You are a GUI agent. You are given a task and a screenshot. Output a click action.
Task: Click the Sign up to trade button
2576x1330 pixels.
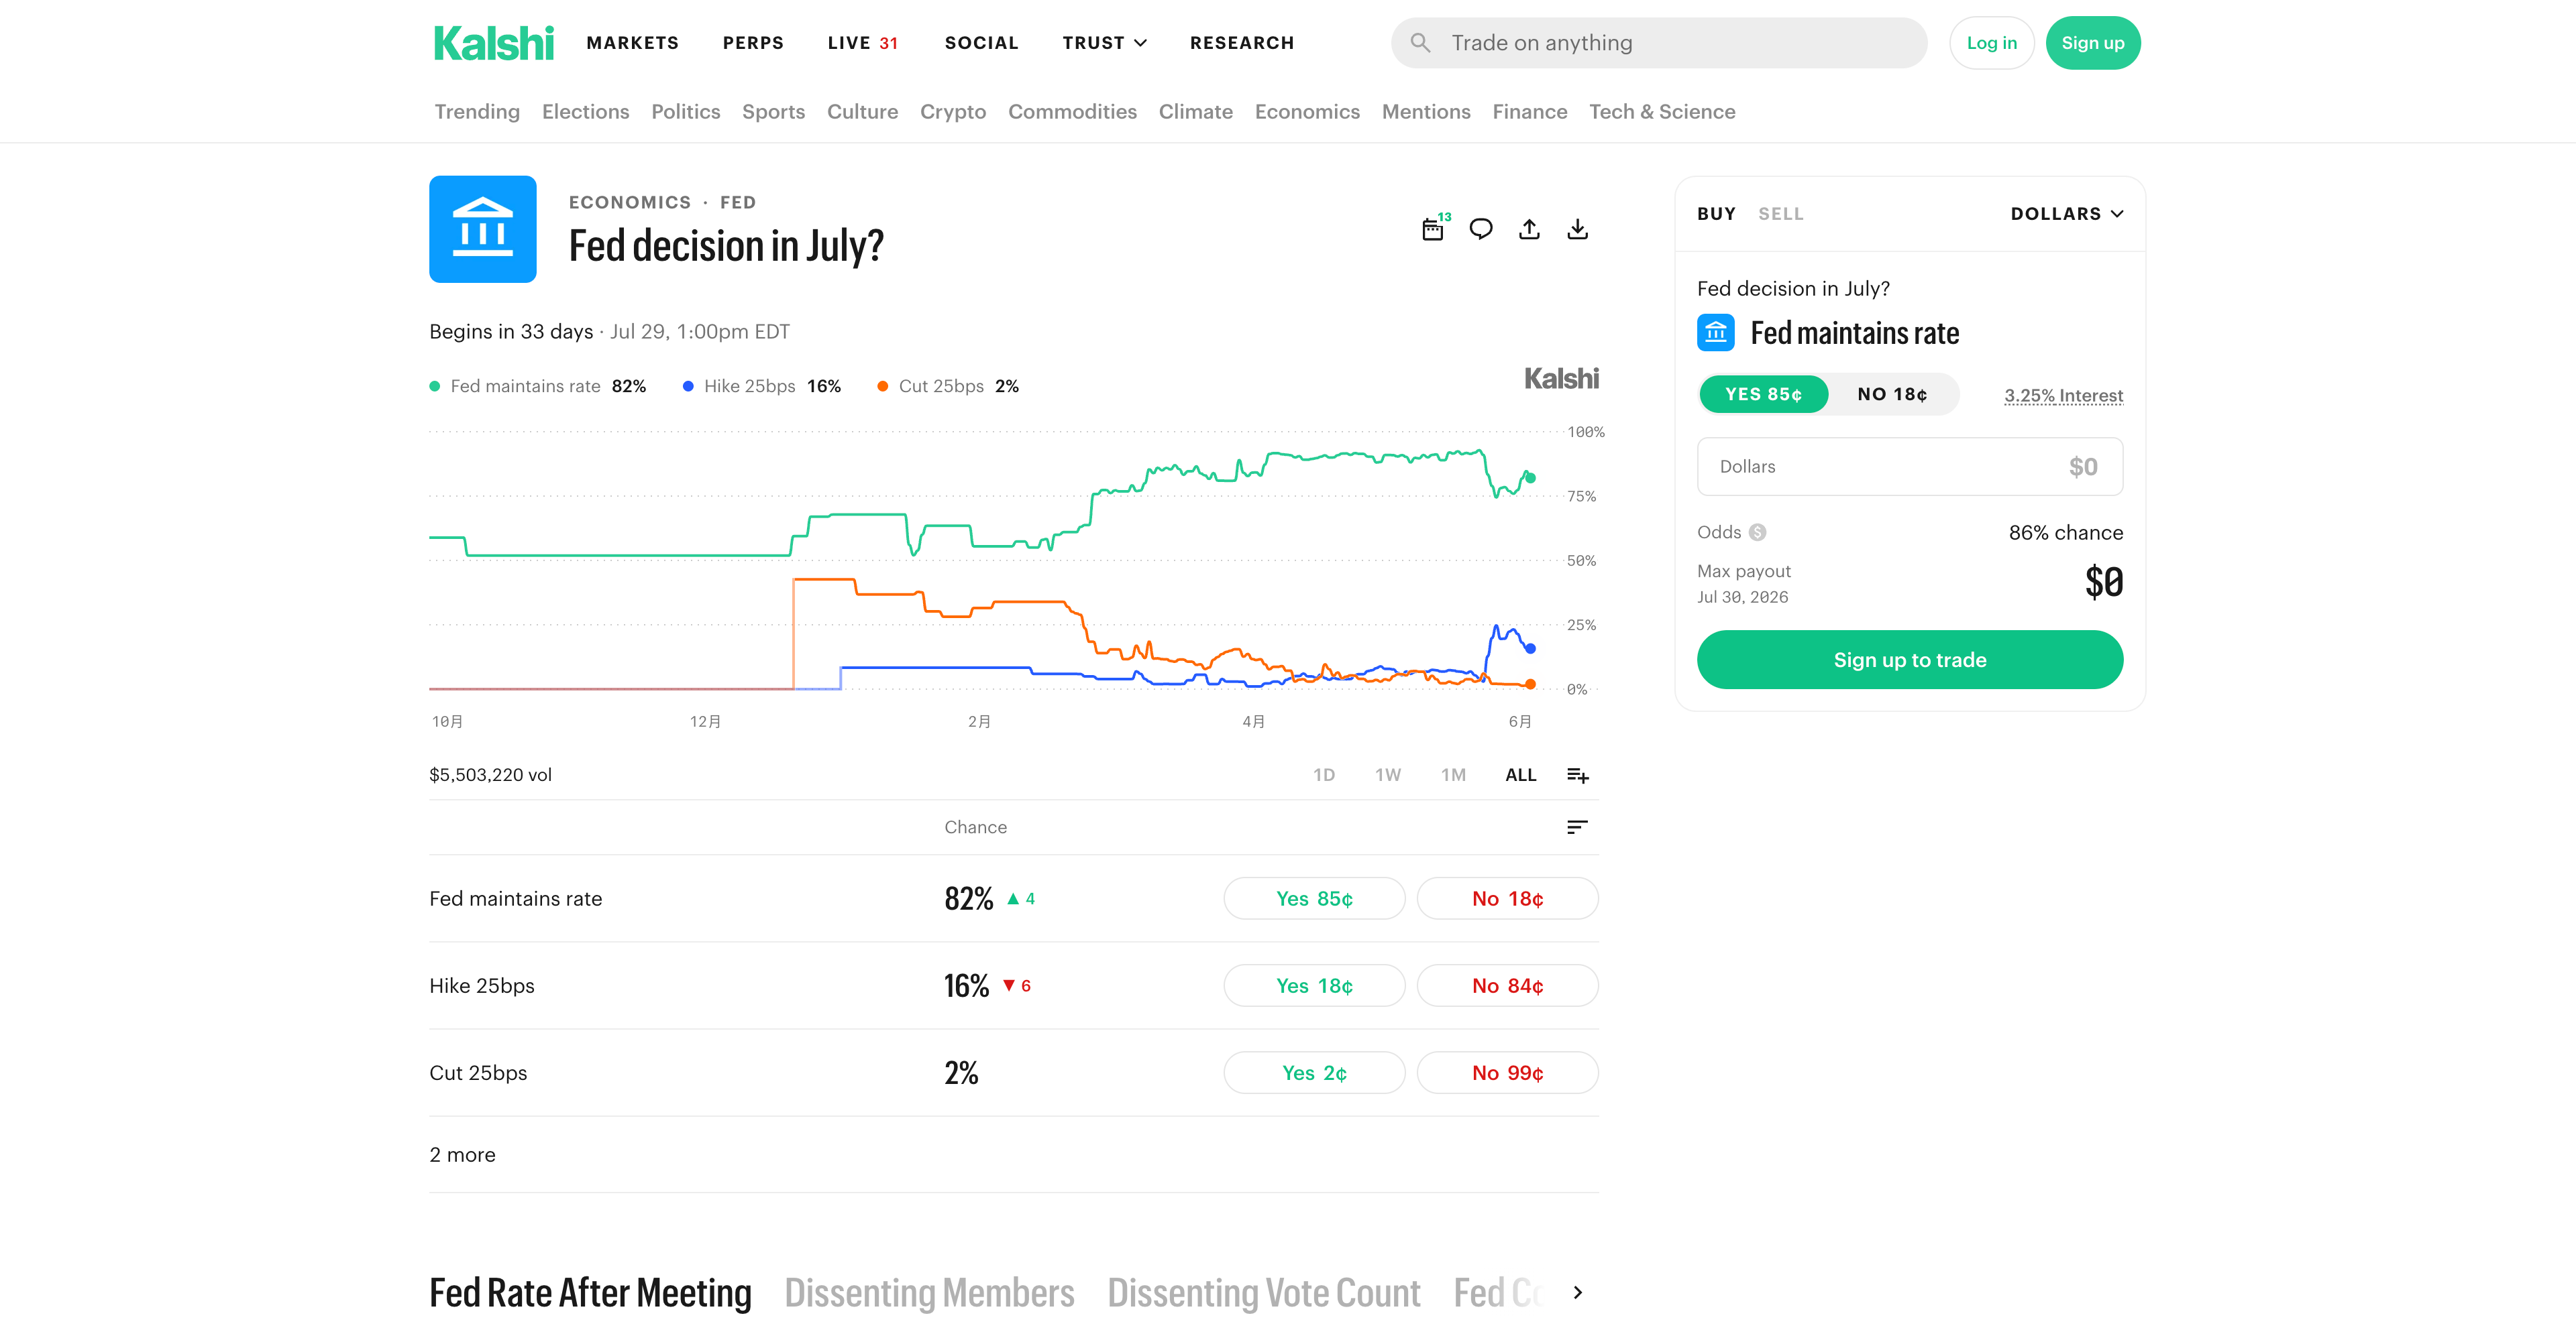click(1909, 660)
